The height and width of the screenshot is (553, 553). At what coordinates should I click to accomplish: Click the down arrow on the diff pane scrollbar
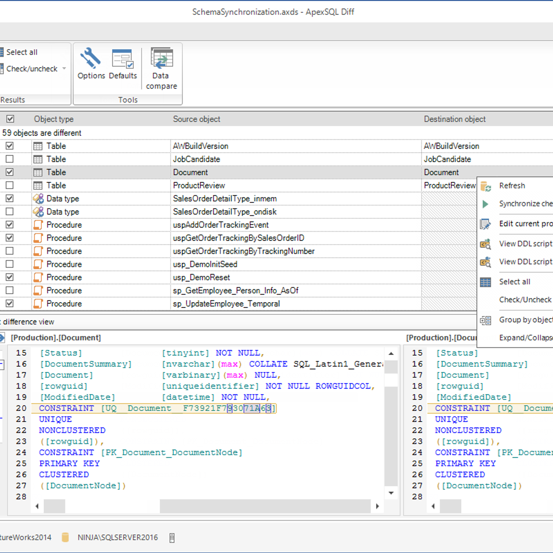click(x=391, y=493)
